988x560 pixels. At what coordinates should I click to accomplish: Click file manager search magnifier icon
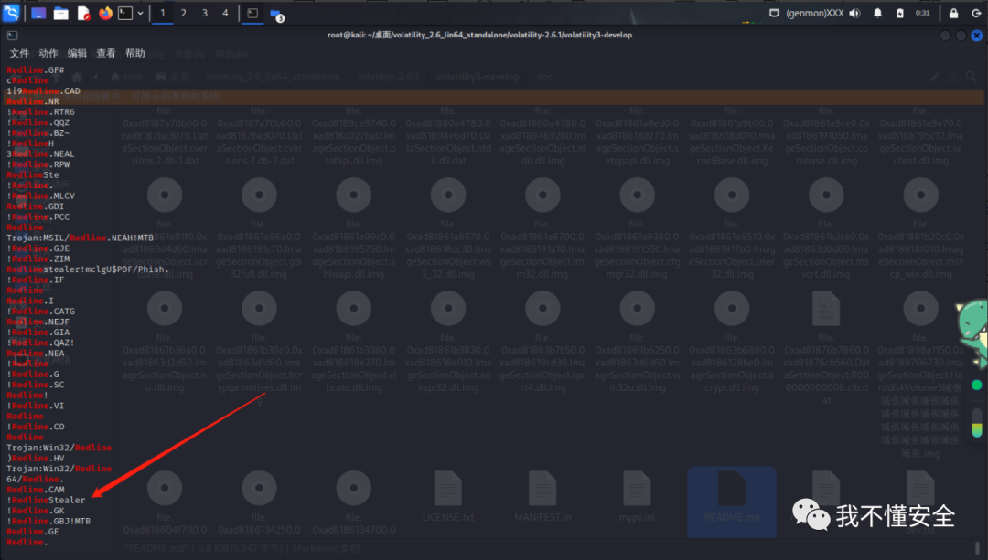(971, 77)
